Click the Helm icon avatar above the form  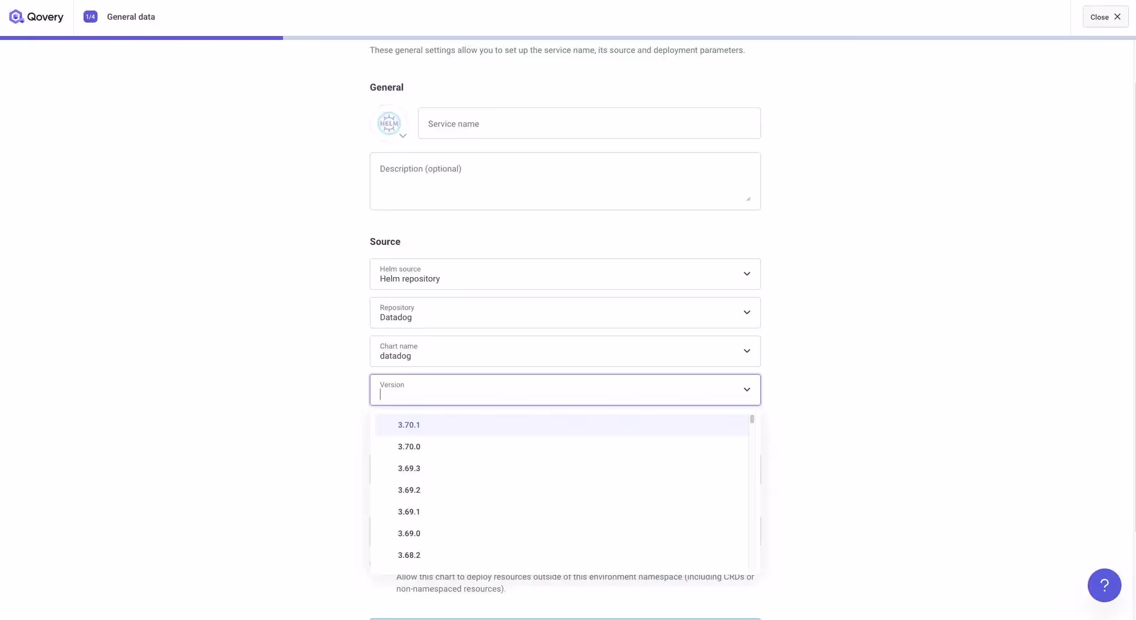point(389,123)
